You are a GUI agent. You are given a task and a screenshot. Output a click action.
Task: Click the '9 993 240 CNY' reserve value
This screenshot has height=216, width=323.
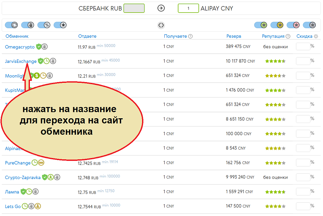(x=240, y=177)
